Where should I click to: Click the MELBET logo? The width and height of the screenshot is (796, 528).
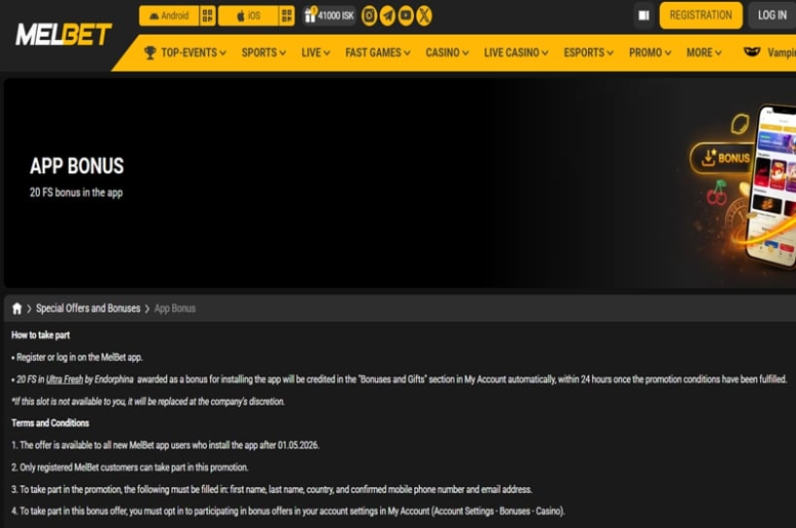click(63, 35)
